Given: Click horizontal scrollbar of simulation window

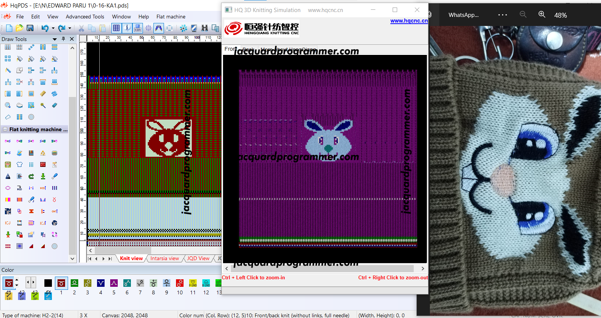Looking at the screenshot, I should tap(322, 268).
